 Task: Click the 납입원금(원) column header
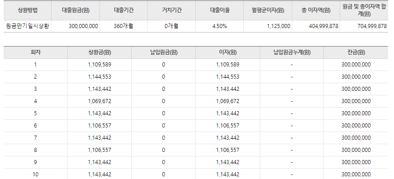(x=164, y=52)
